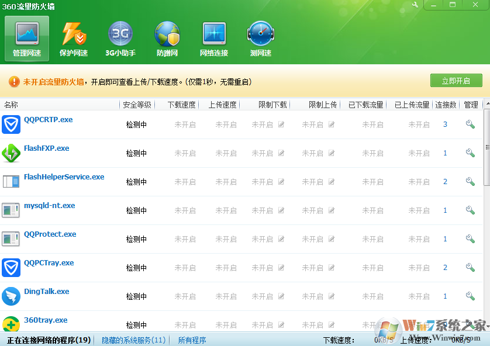Image resolution: width=490 pixels, height=346 pixels.
Task: Open the 防蹭网 globe shield icon
Action: [x=167, y=39]
